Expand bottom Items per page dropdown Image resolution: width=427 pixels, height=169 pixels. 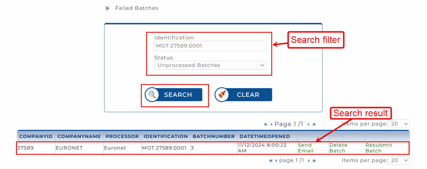pos(399,160)
